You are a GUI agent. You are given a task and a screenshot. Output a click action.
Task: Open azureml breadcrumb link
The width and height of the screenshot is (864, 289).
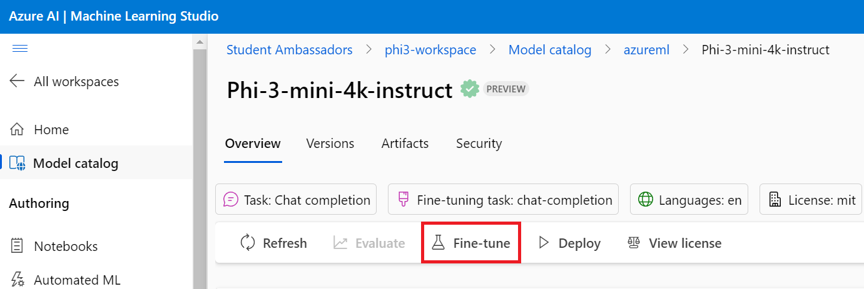[646, 49]
